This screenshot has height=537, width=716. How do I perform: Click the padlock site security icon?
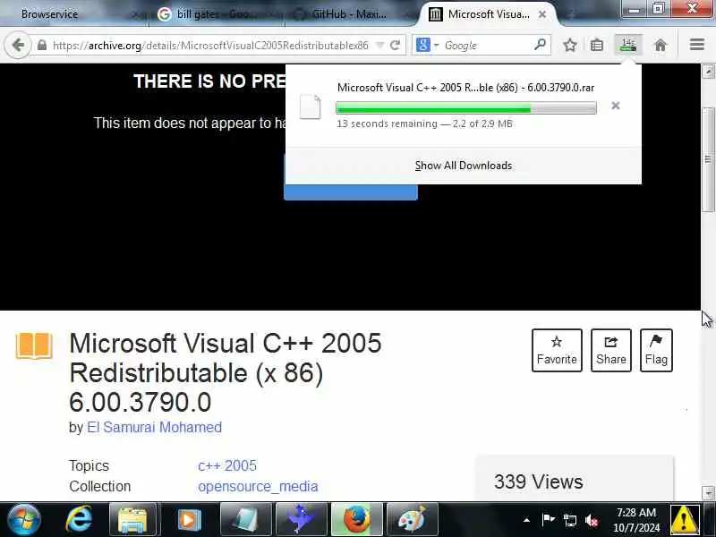(42, 46)
